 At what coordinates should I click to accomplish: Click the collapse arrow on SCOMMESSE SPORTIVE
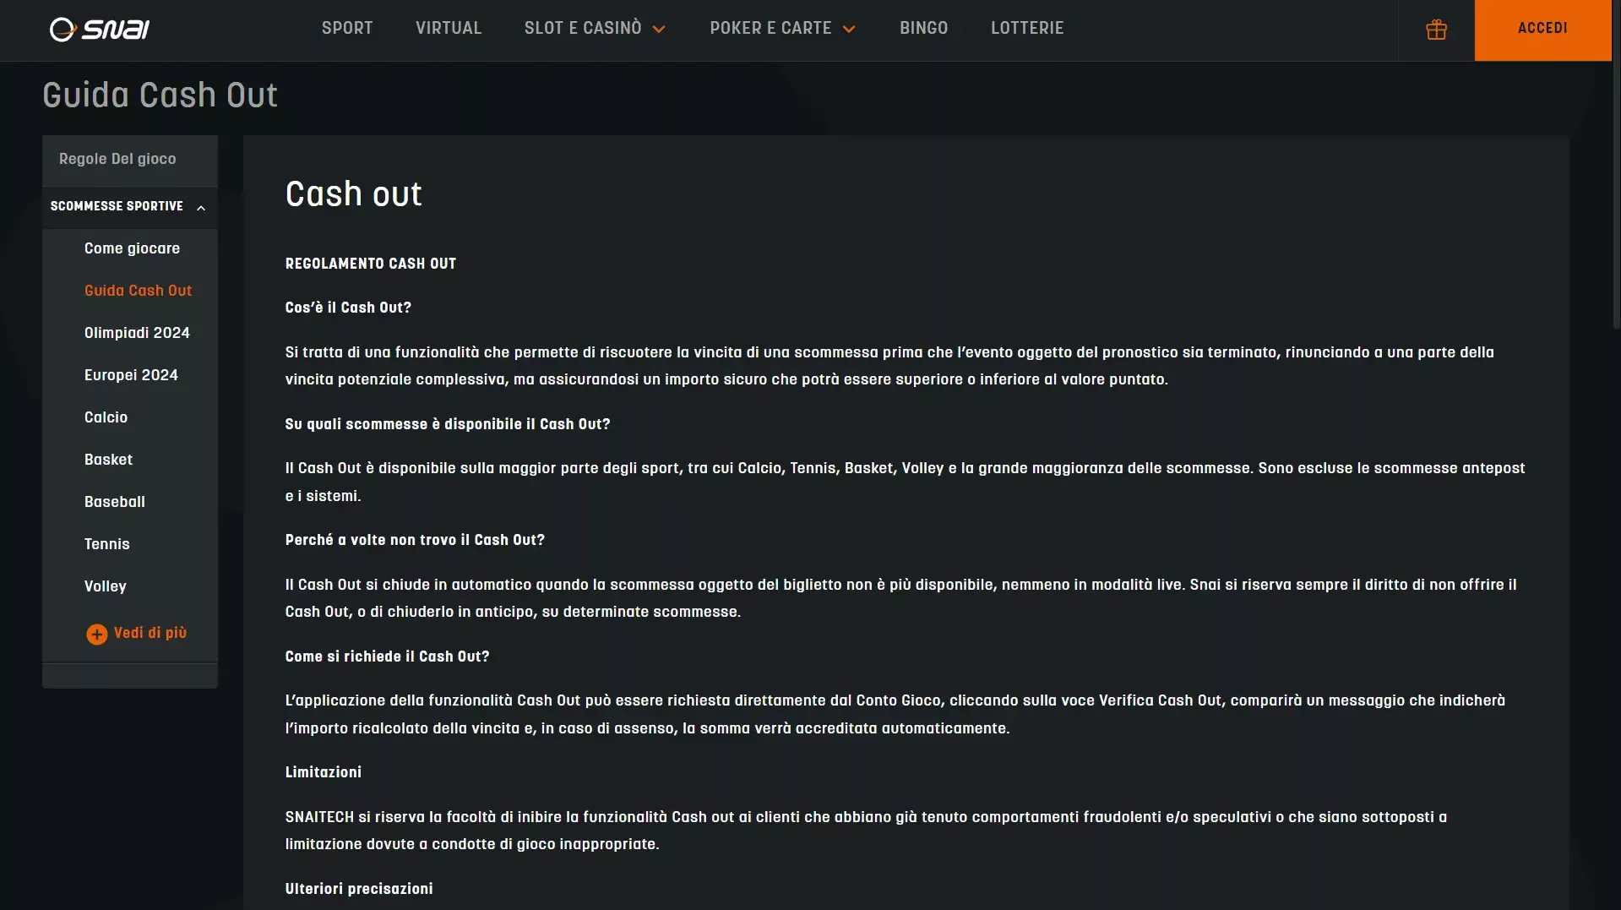pyautogui.click(x=201, y=207)
